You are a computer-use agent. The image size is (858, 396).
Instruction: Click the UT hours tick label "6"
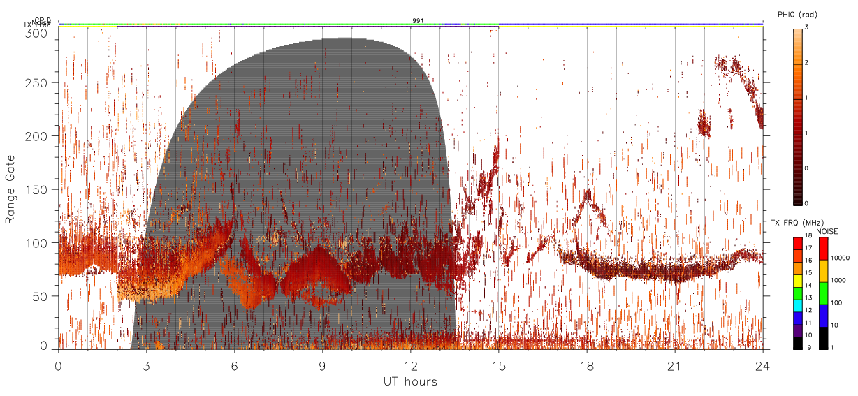pos(234,366)
